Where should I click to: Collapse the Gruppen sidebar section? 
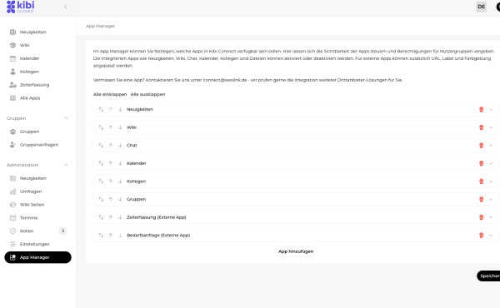coord(66,118)
